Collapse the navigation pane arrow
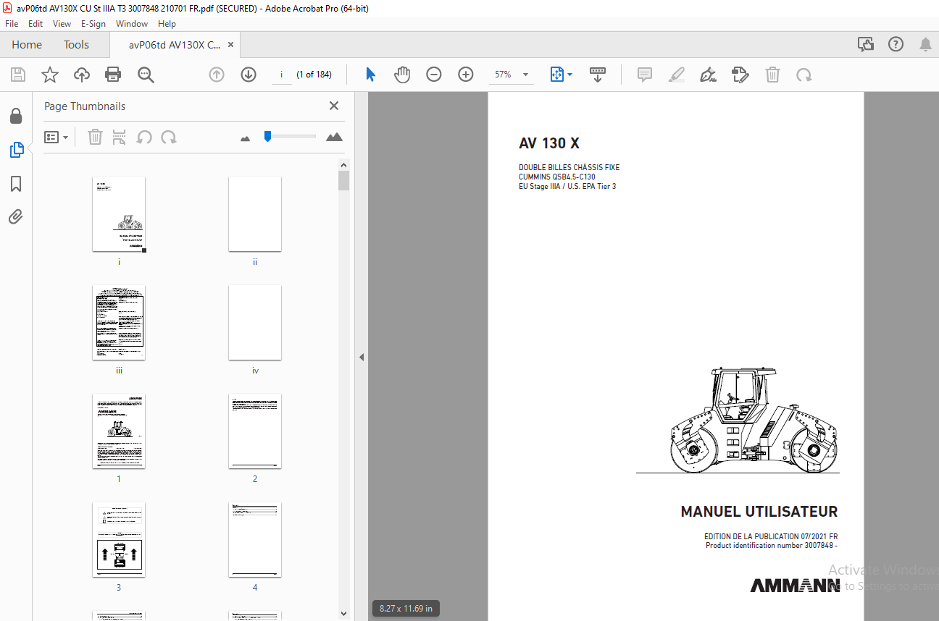 click(x=361, y=357)
